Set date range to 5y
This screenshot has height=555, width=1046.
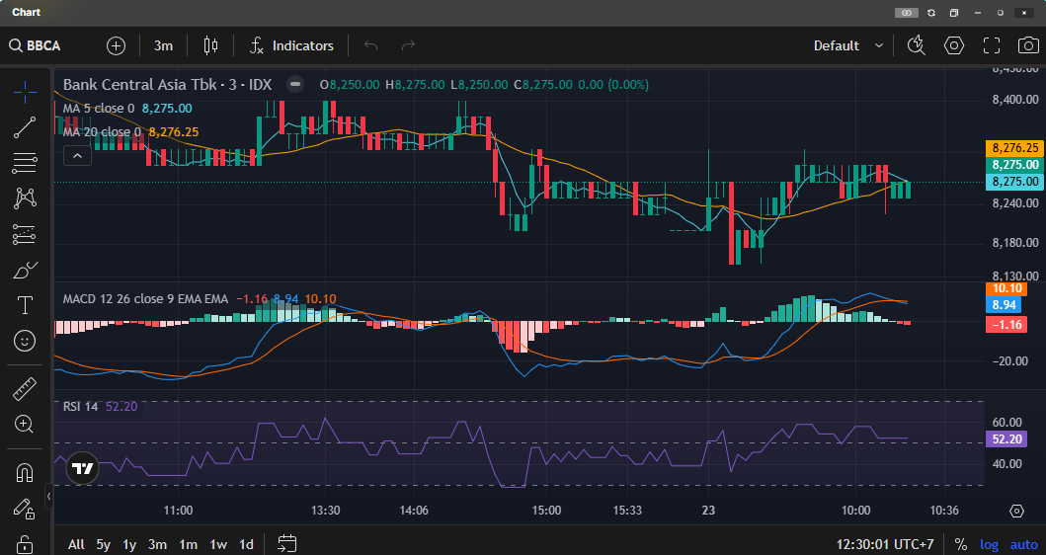point(104,544)
